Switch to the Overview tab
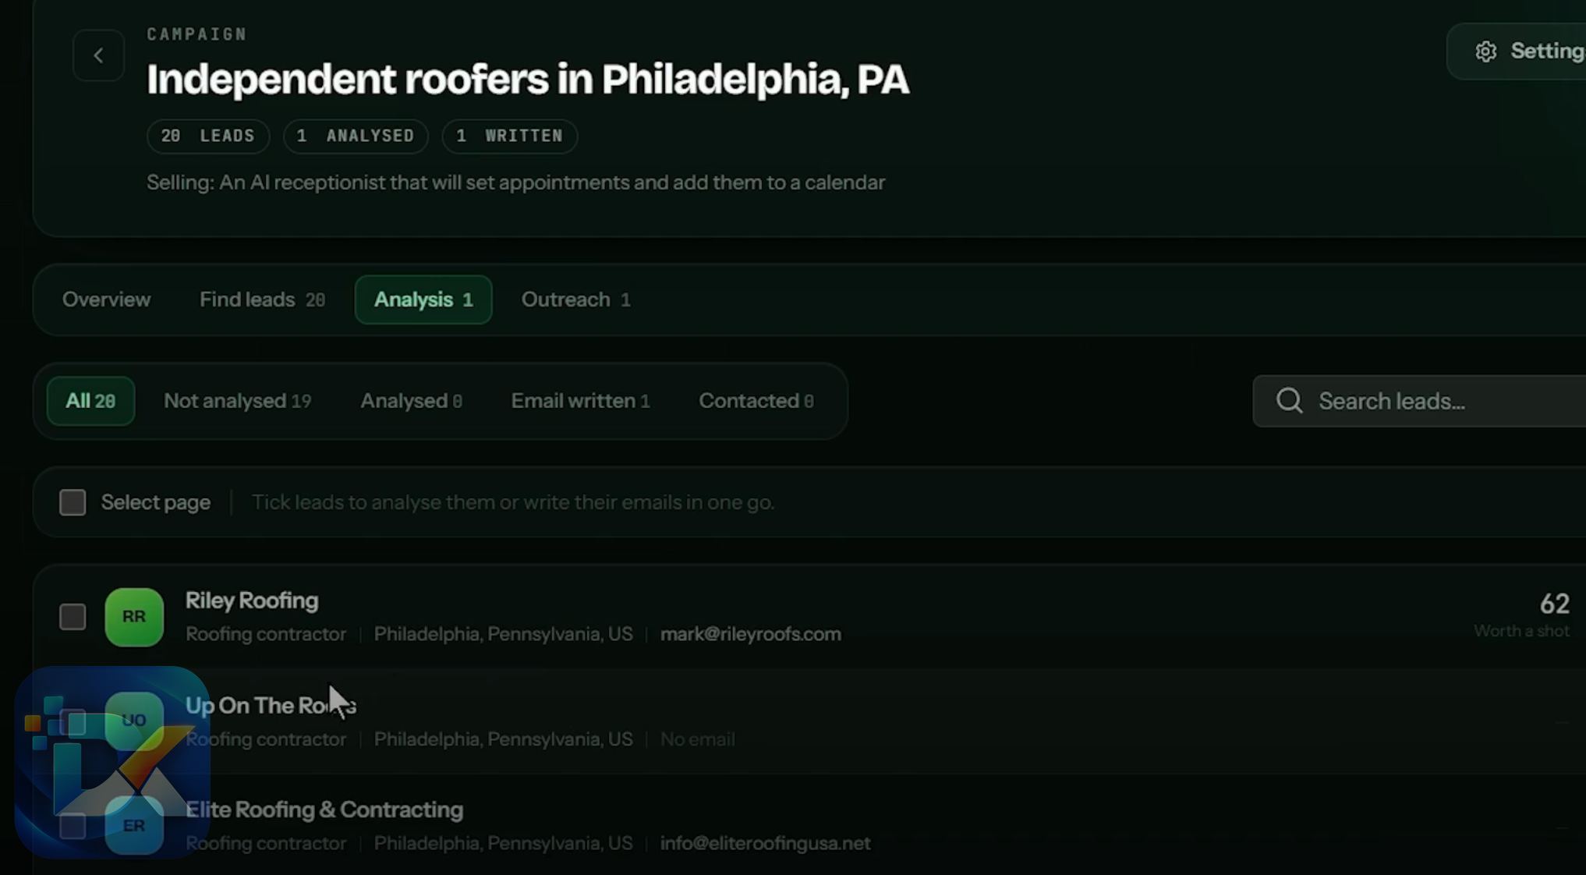 pos(106,299)
